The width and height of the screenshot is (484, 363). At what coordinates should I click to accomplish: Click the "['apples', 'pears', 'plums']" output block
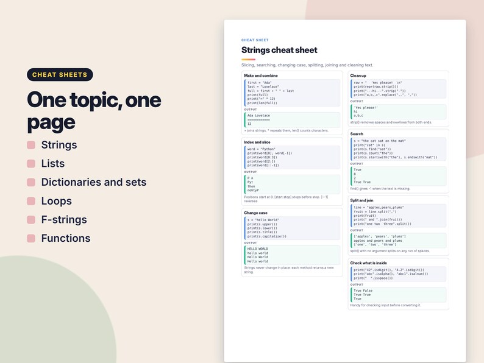pos(398,241)
